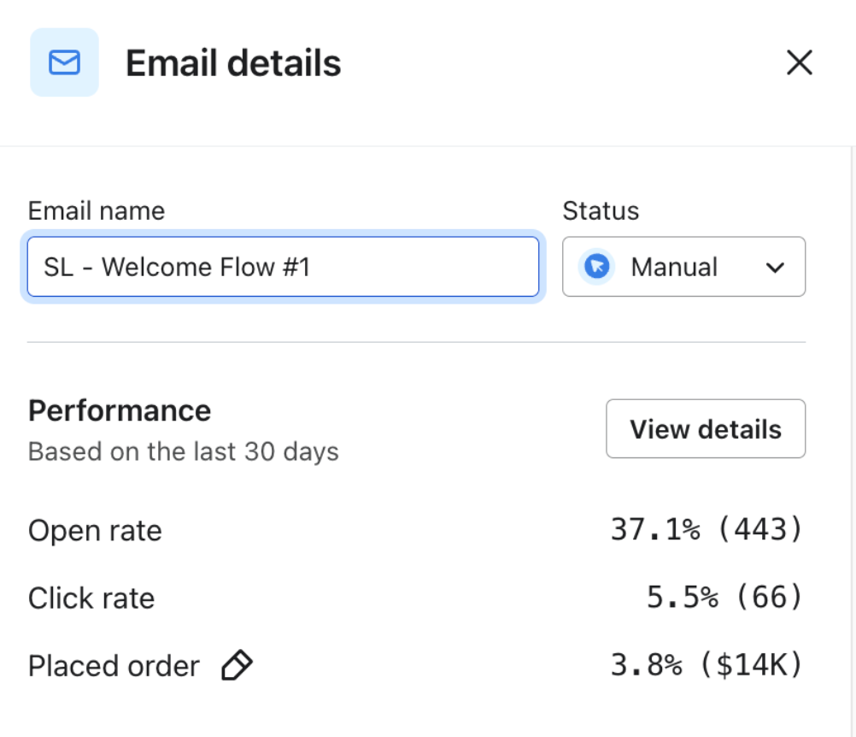The image size is (856, 737).
Task: Click the 'Status' label above dropdown
Action: coord(601,210)
